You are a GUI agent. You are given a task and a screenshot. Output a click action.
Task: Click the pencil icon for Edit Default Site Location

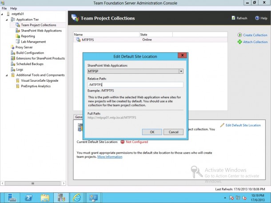pyautogui.click(x=222, y=125)
